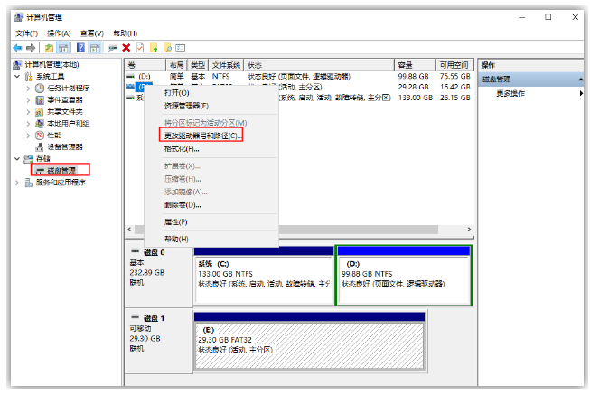This screenshot has width=590, height=395.
Task: Click the Back arrow in the toolbar
Action: [17, 48]
